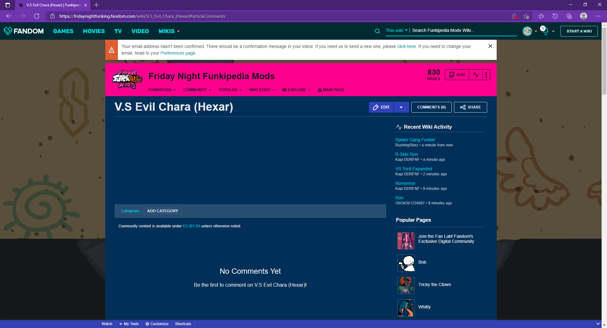Click the Friday Night Funkipedia Mods logo

[x=127, y=79]
